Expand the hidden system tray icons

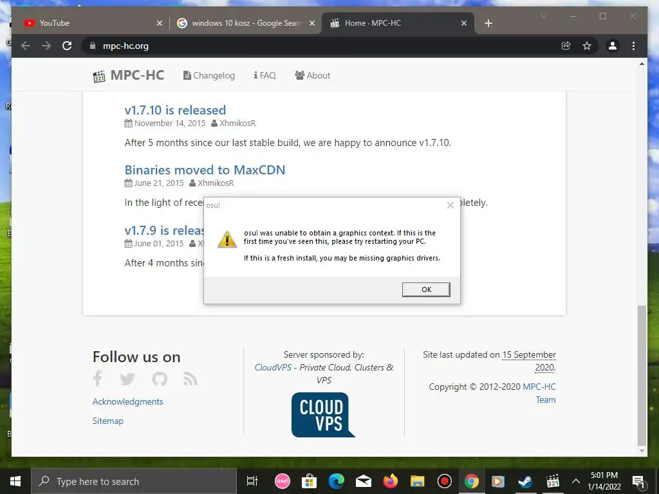[576, 481]
